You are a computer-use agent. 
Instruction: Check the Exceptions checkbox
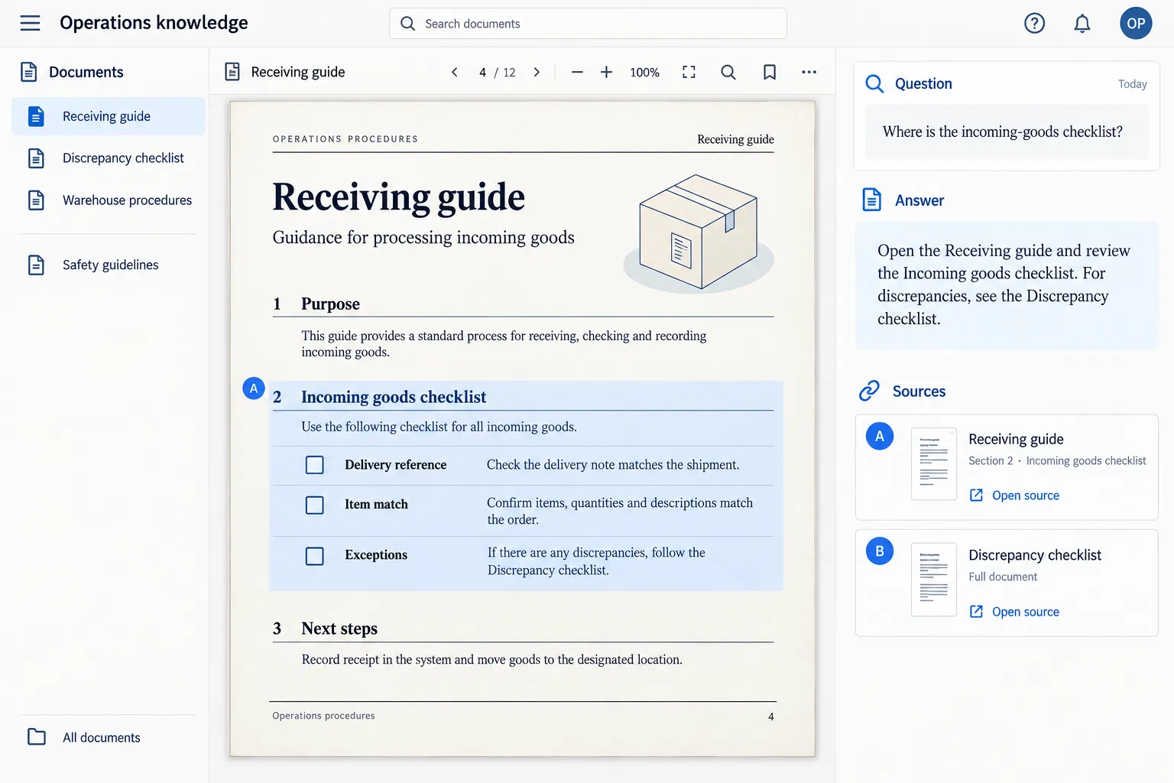(315, 556)
